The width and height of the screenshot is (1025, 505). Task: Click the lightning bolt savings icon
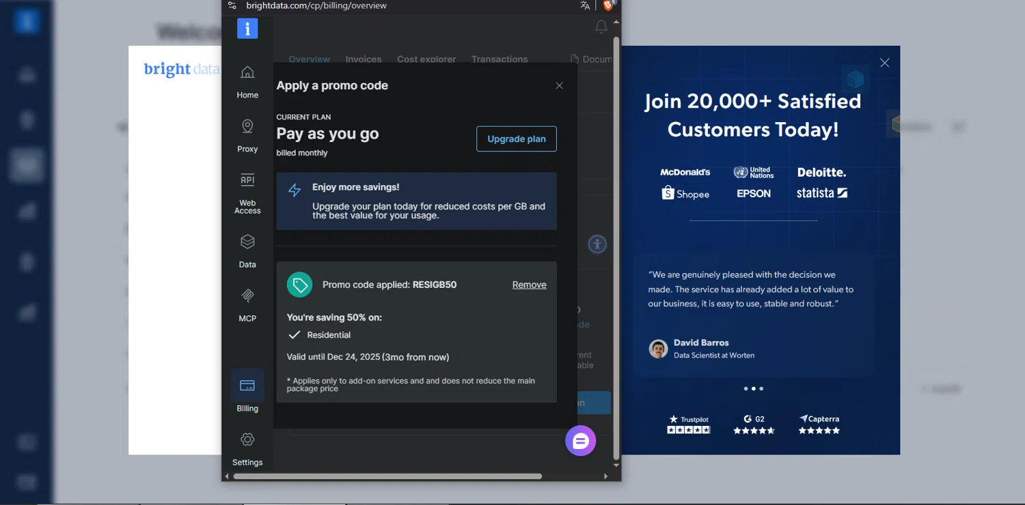[295, 190]
